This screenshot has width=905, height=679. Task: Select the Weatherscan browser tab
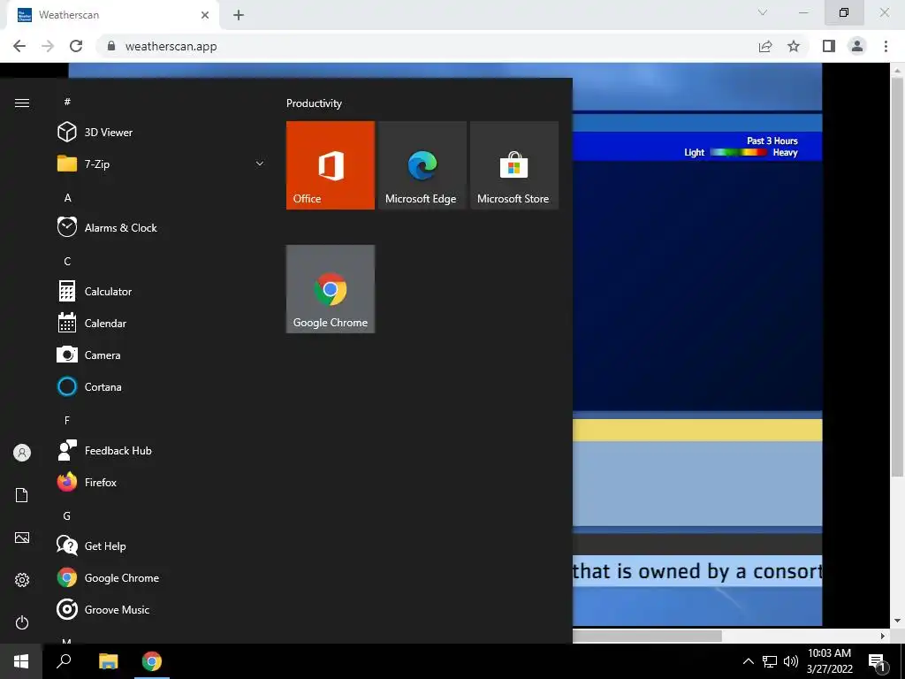pos(113,15)
